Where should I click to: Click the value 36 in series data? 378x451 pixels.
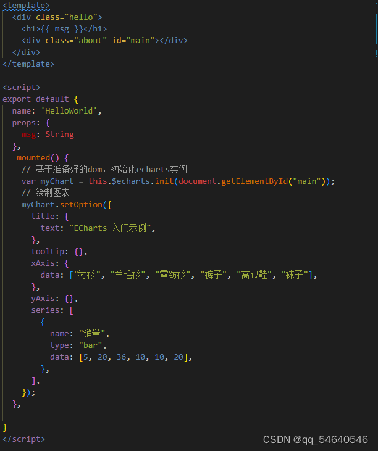click(x=121, y=357)
